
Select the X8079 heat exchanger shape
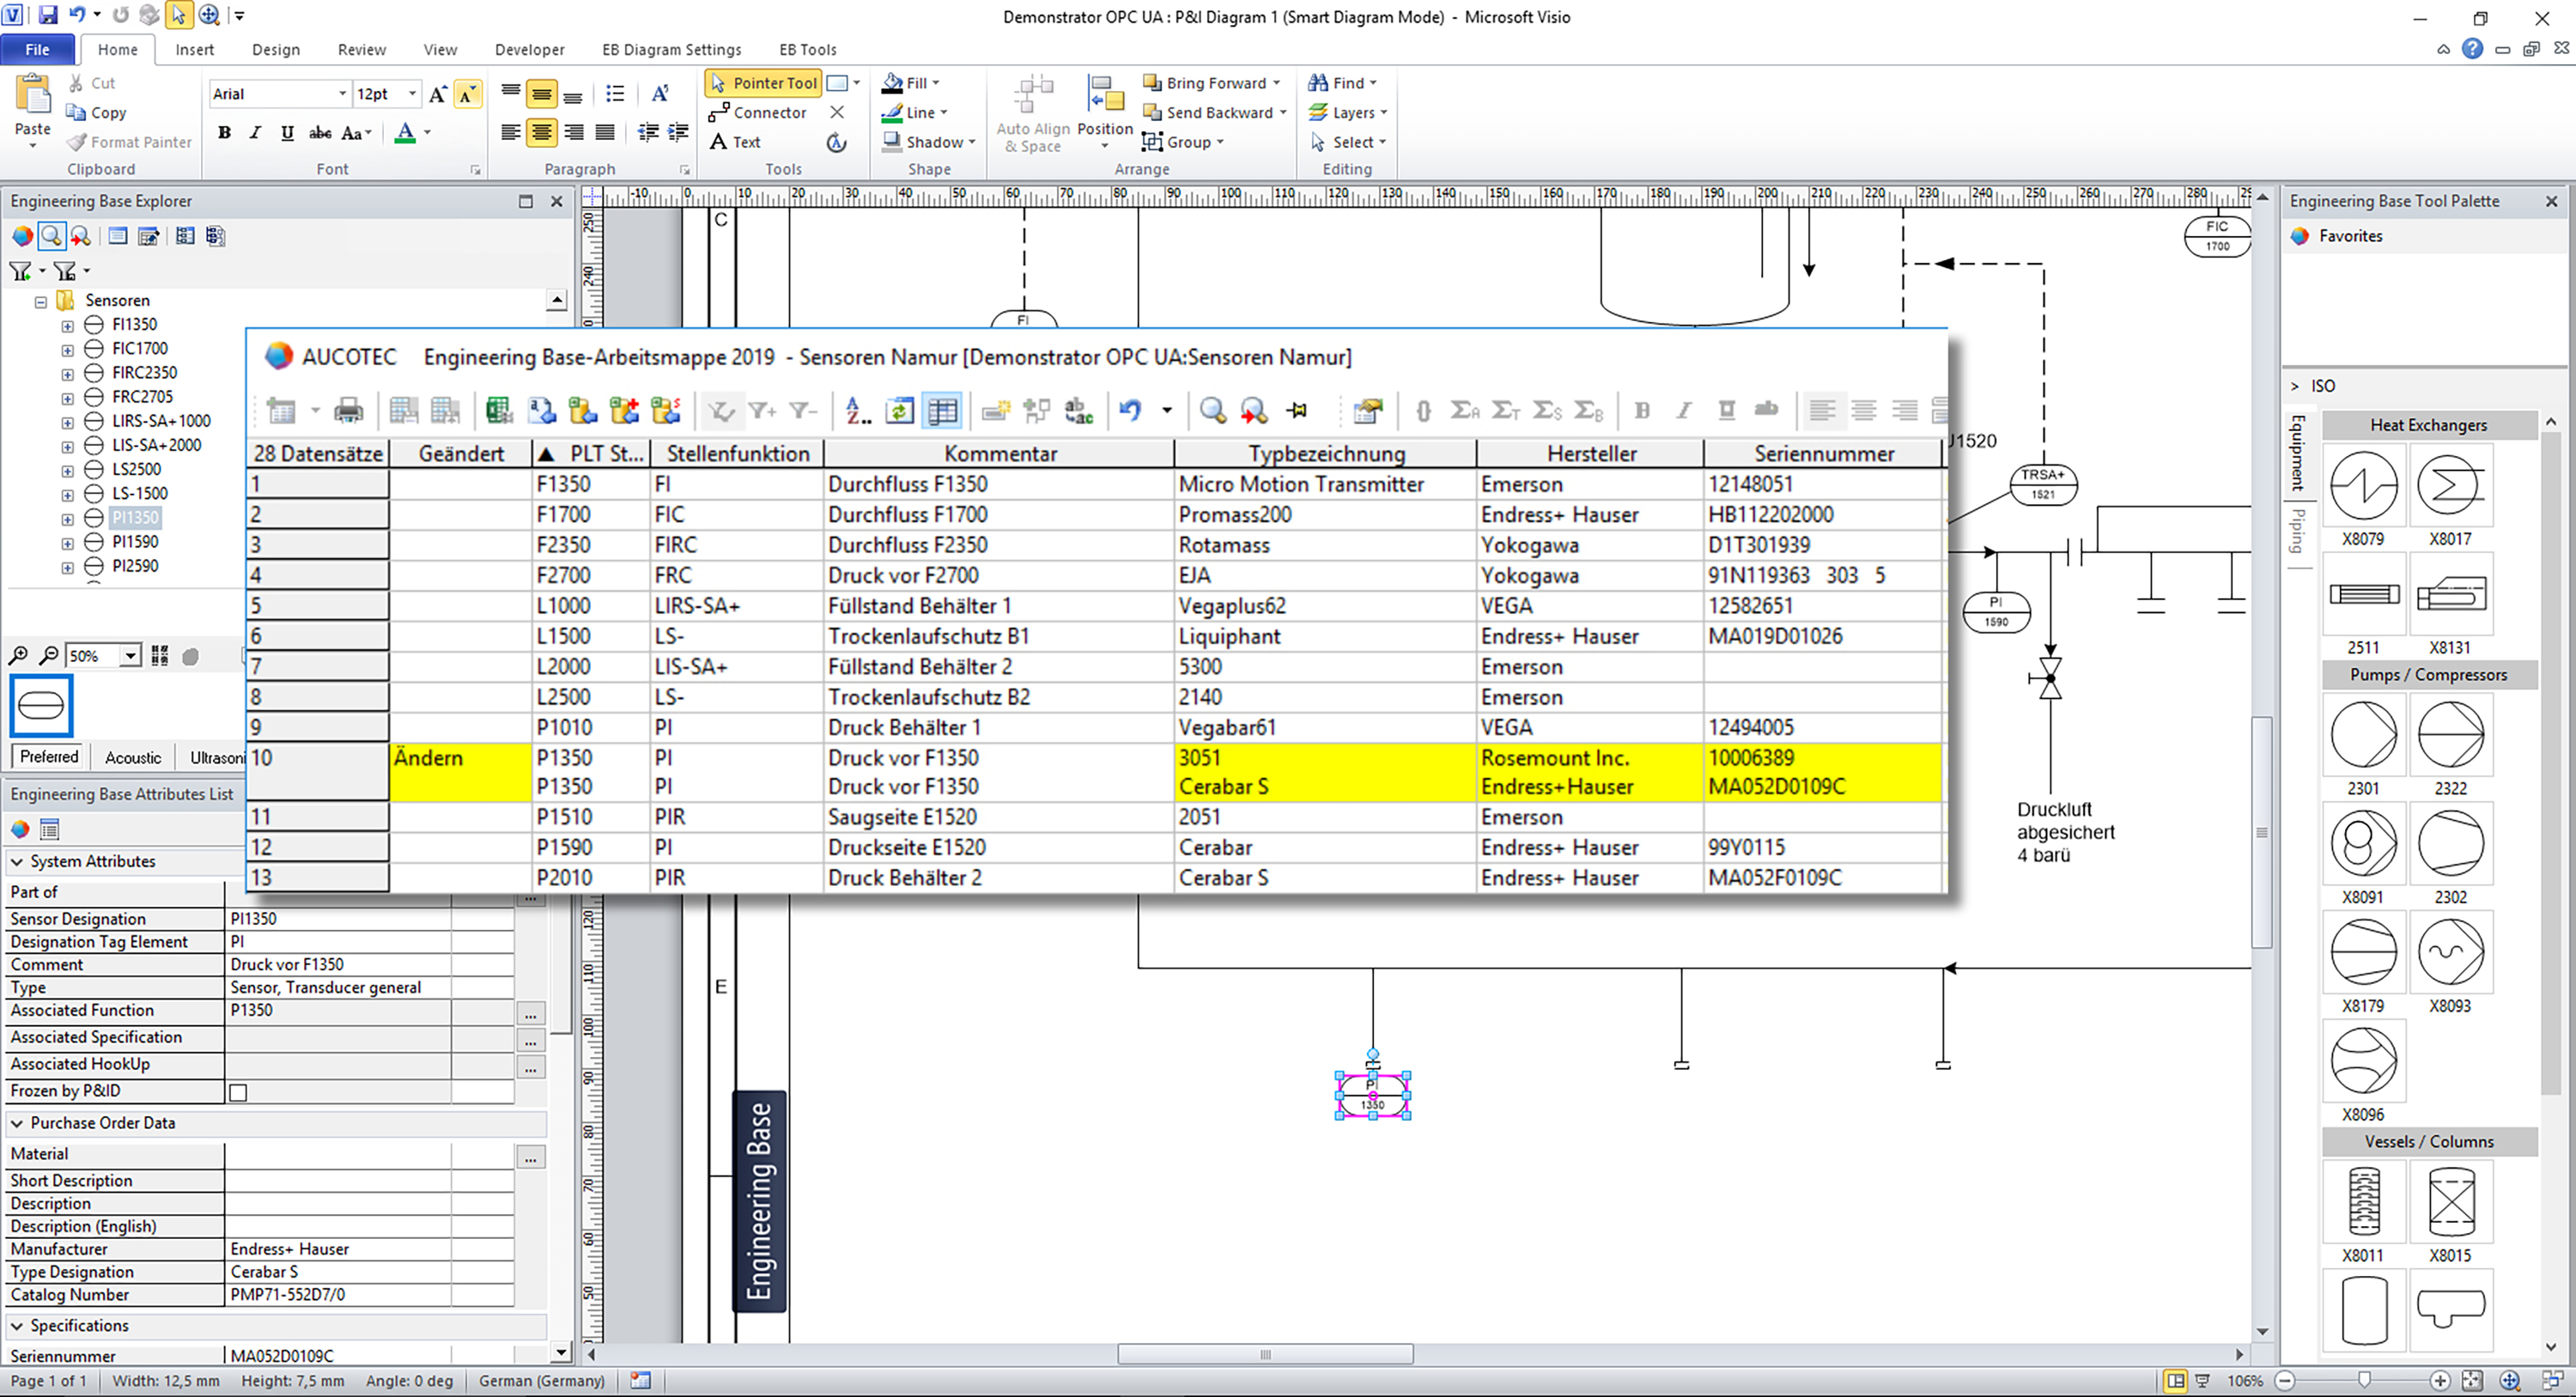(x=2363, y=486)
